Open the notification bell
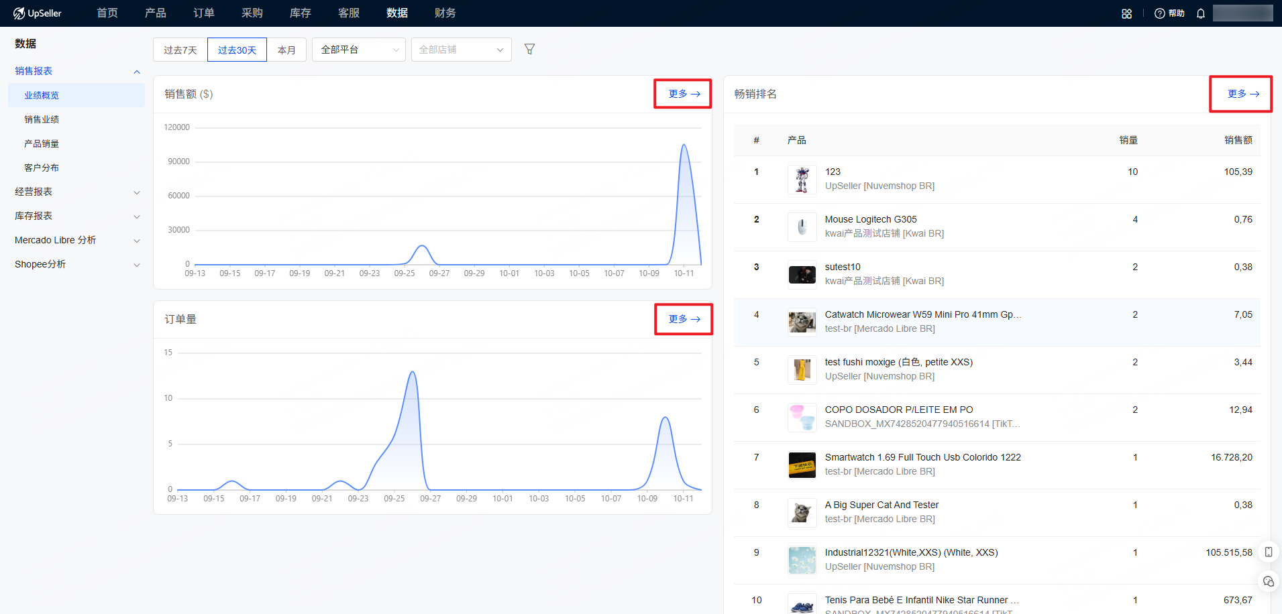 click(1201, 13)
